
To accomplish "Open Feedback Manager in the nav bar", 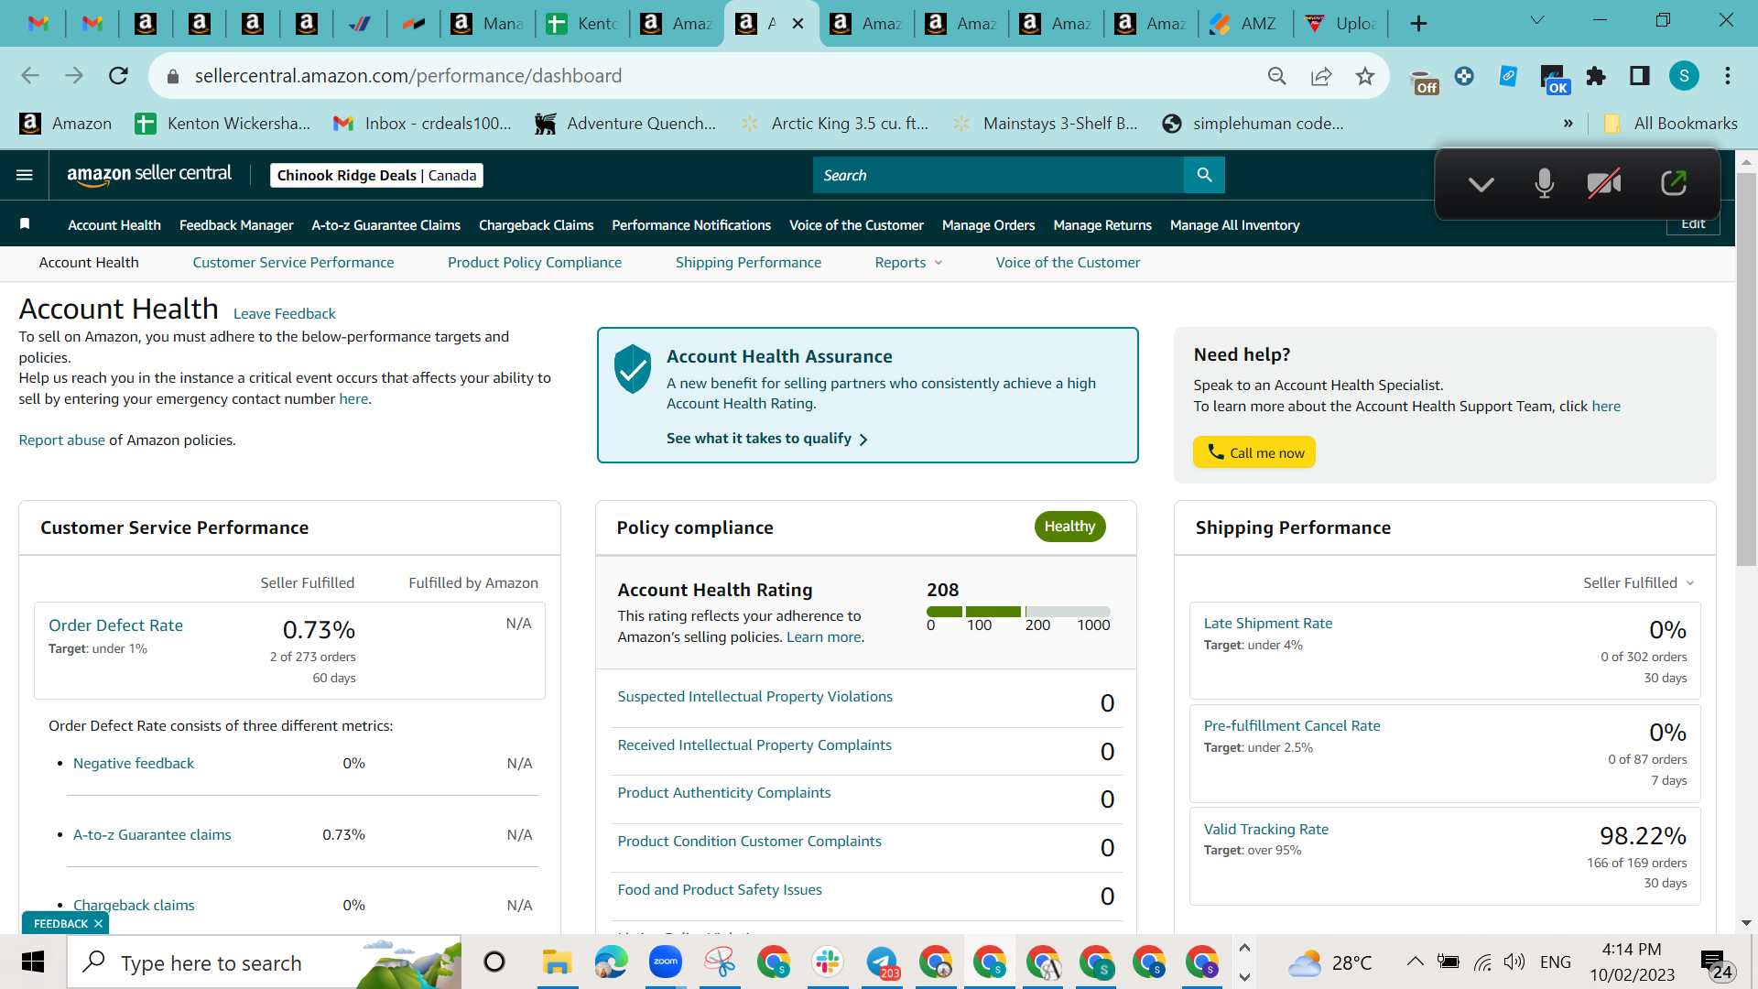I will click(x=236, y=225).
